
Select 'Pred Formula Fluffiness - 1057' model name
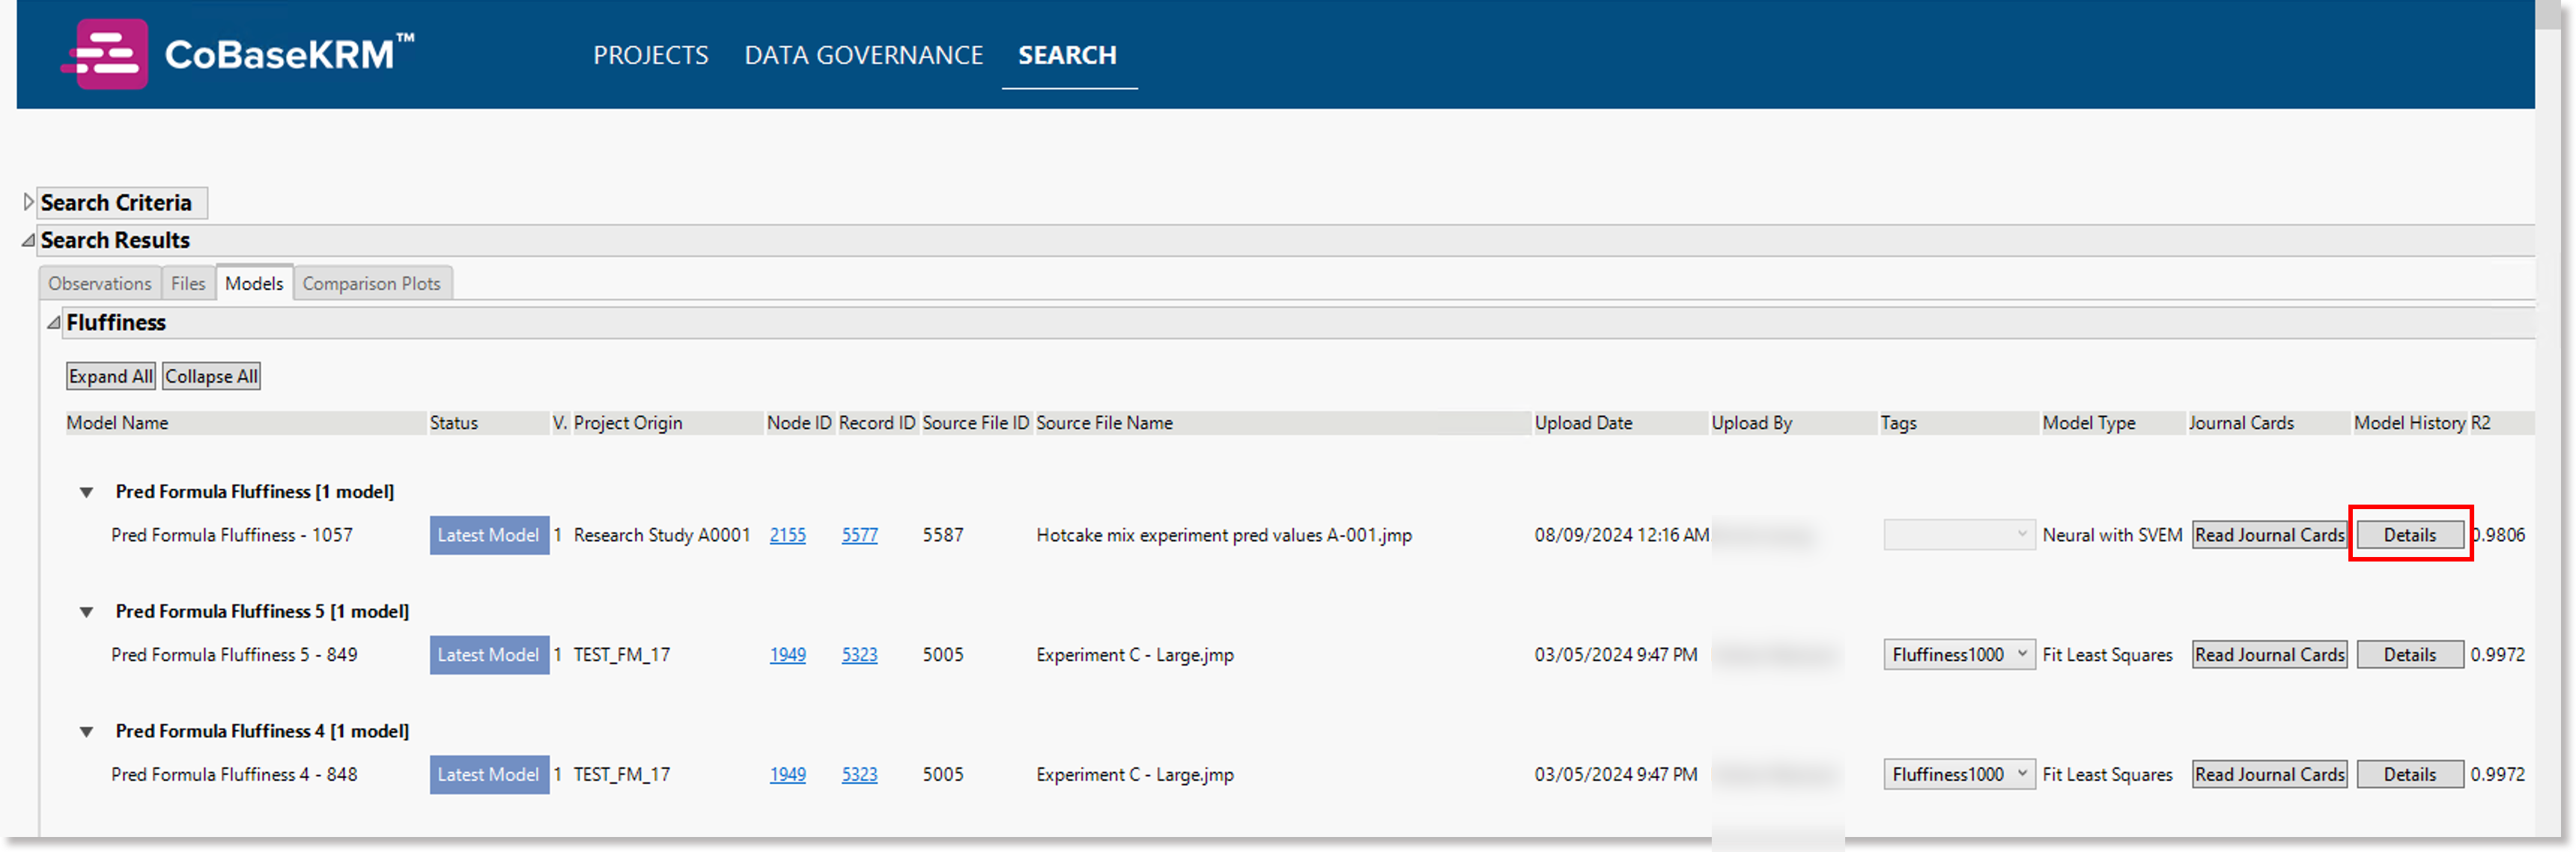coord(232,535)
